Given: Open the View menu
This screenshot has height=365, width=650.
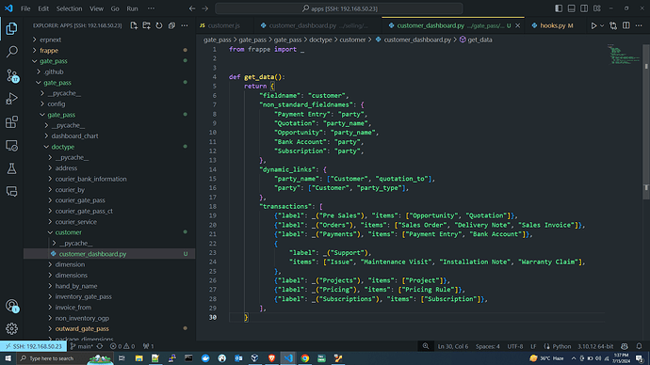Looking at the screenshot, I should [96, 8].
